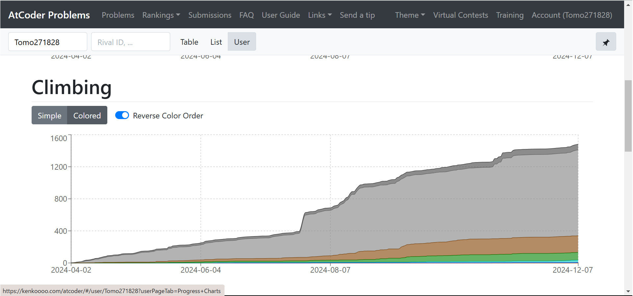Select the Colored chart mode button
This screenshot has height=296, width=633.
[87, 115]
